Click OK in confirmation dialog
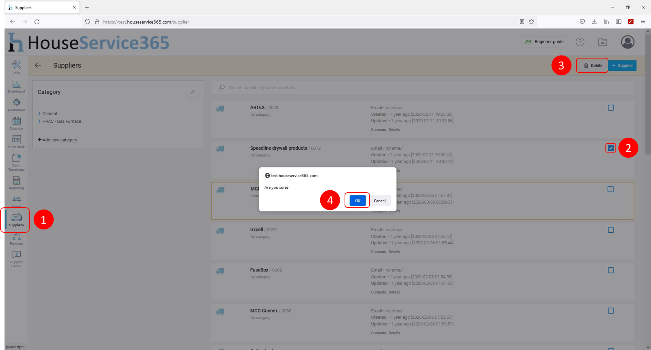Screen dimensions: 651x350 point(357,201)
